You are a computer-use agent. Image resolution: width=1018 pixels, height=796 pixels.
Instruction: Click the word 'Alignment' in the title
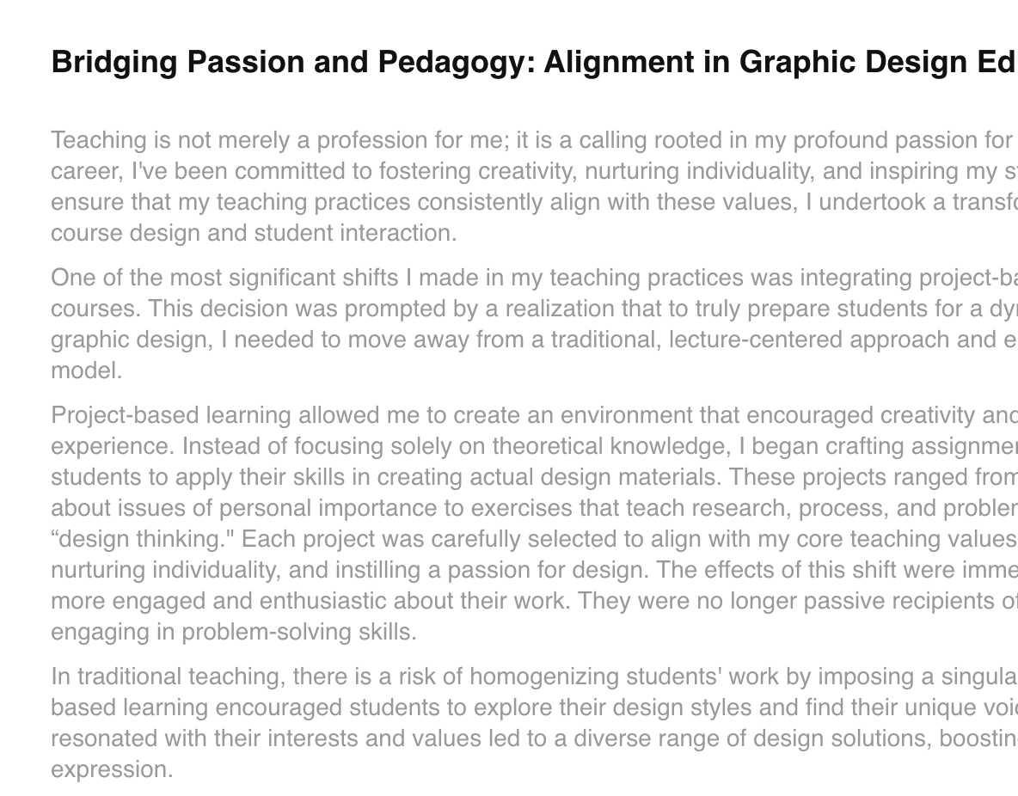coord(635,63)
